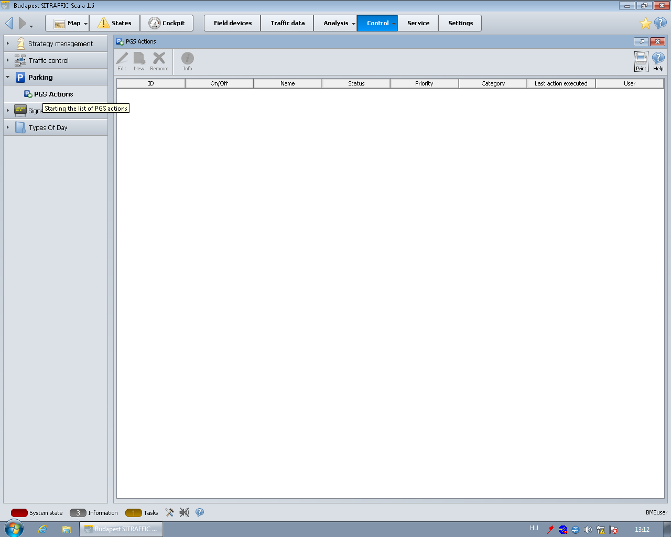Expand the Signs section

pyautogui.click(x=8, y=111)
